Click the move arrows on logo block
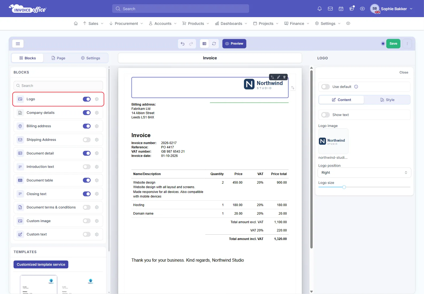This screenshot has width=424, height=294. (x=272, y=77)
